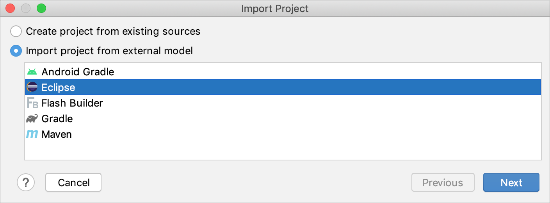Choose Gradle label in the model list

click(x=57, y=119)
